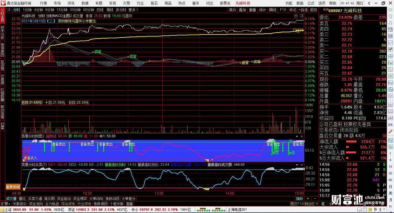The width and height of the screenshot is (394, 213).
Task: Click the minus button next to 指标
Action: 314,199
